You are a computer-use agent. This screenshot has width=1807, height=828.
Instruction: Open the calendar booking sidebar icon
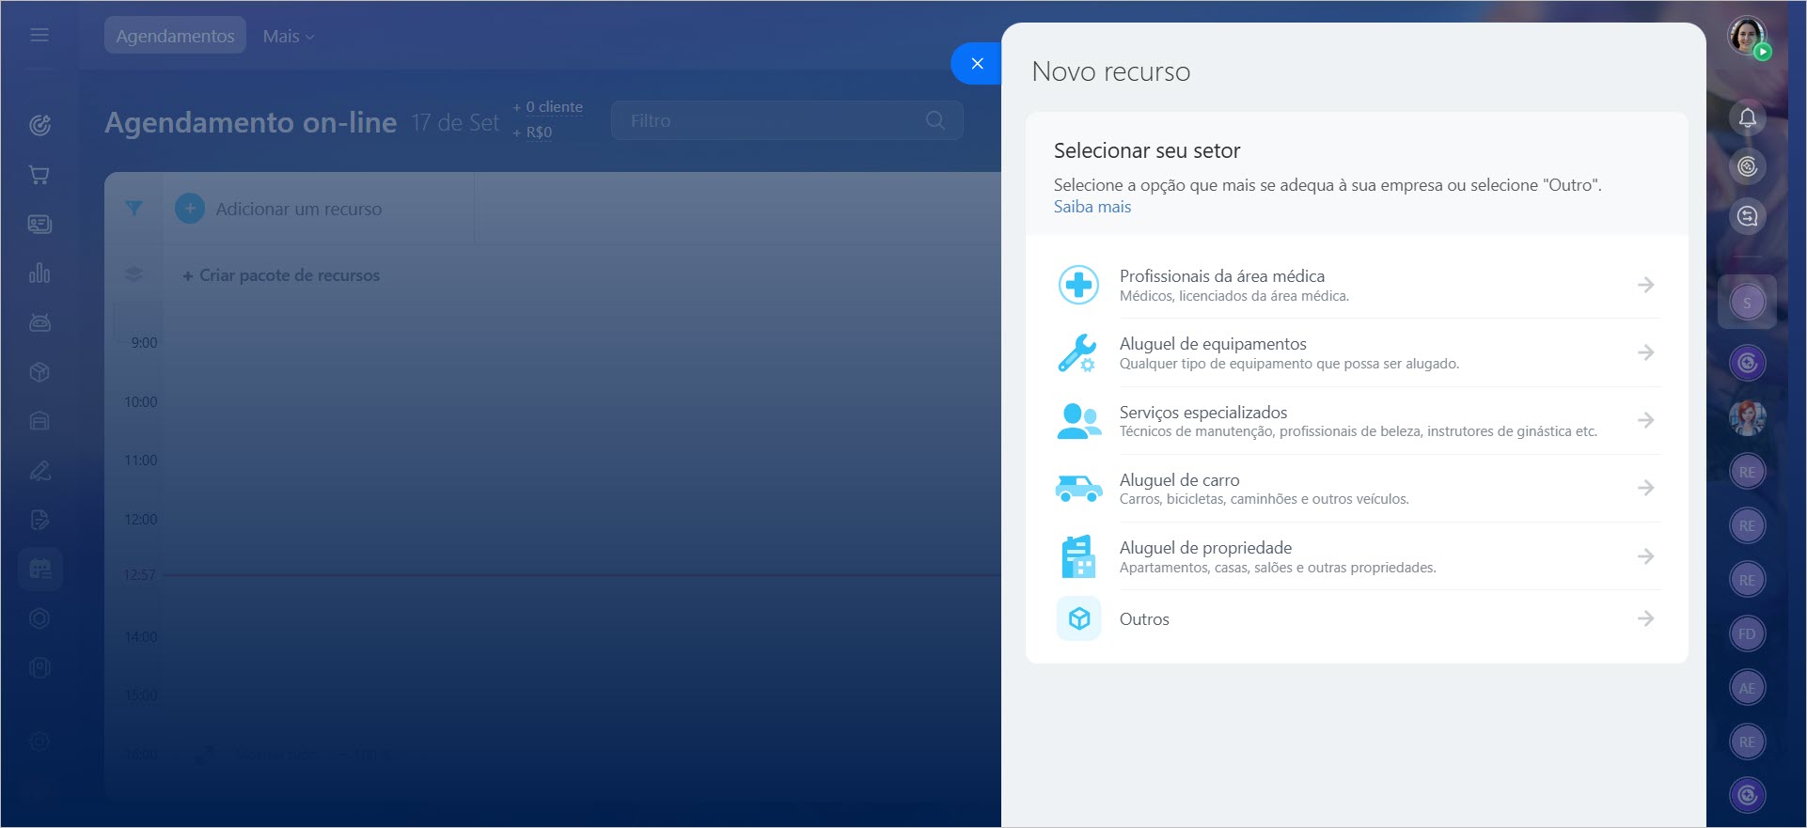tap(39, 569)
